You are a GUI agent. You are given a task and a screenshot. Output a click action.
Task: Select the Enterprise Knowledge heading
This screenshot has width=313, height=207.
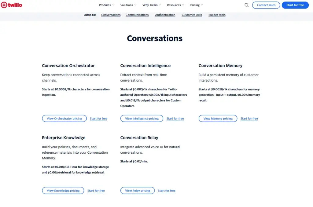point(64,138)
